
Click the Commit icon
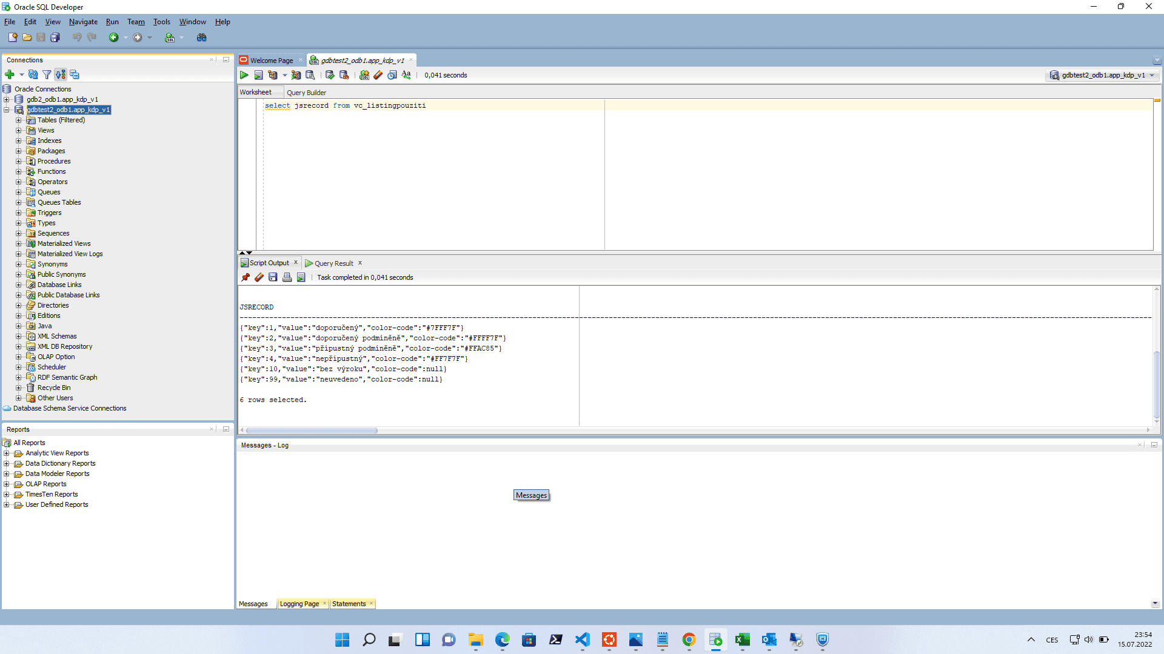click(x=330, y=75)
